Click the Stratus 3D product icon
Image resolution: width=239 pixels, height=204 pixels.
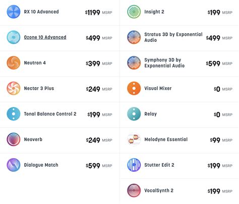(x=134, y=37)
